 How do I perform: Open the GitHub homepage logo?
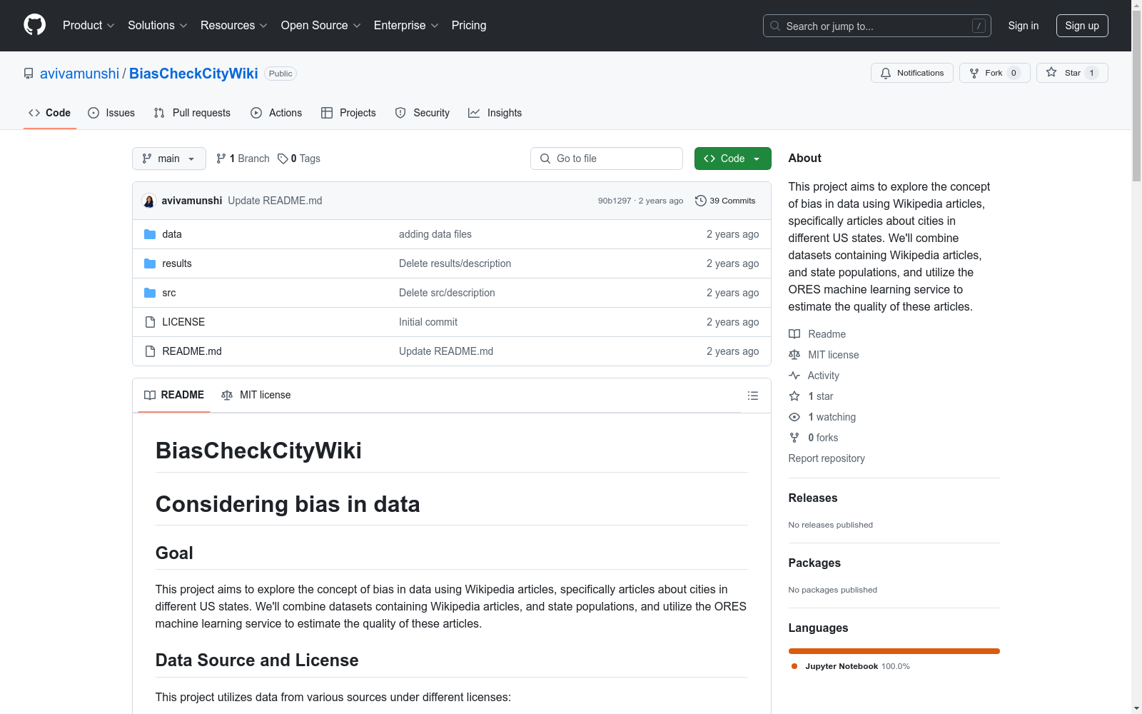tap(34, 25)
